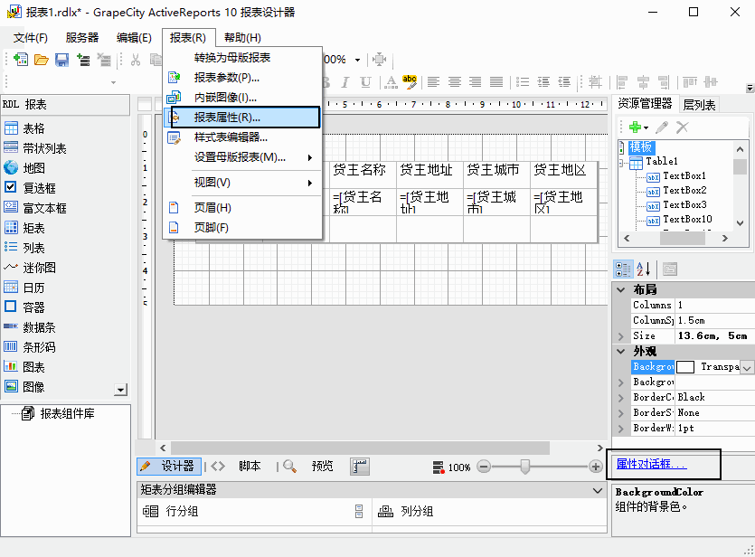Open the 属性对话框 link
This screenshot has width=755, height=557.
click(x=651, y=464)
